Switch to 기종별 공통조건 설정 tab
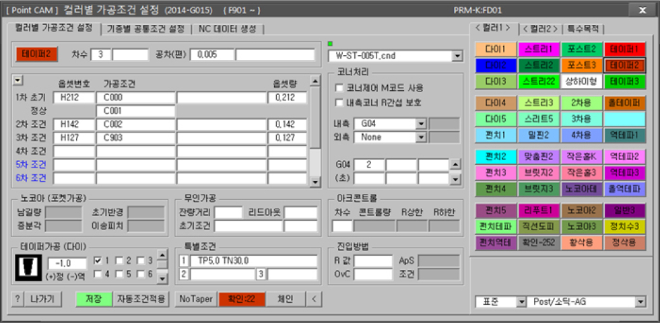This screenshot has height=323, width=660. click(145, 29)
